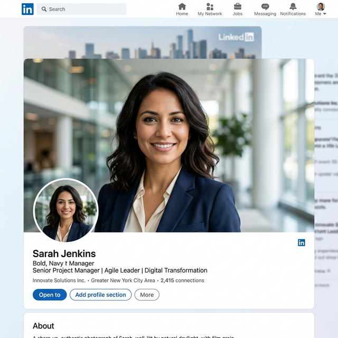Click the Notifications label
Screen dimensions: 338x338
pyautogui.click(x=293, y=14)
